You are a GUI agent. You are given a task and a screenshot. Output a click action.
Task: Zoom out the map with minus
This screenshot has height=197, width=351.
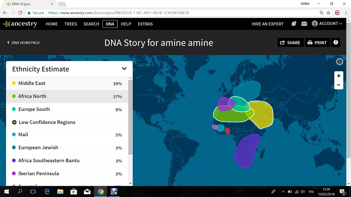pyautogui.click(x=339, y=85)
